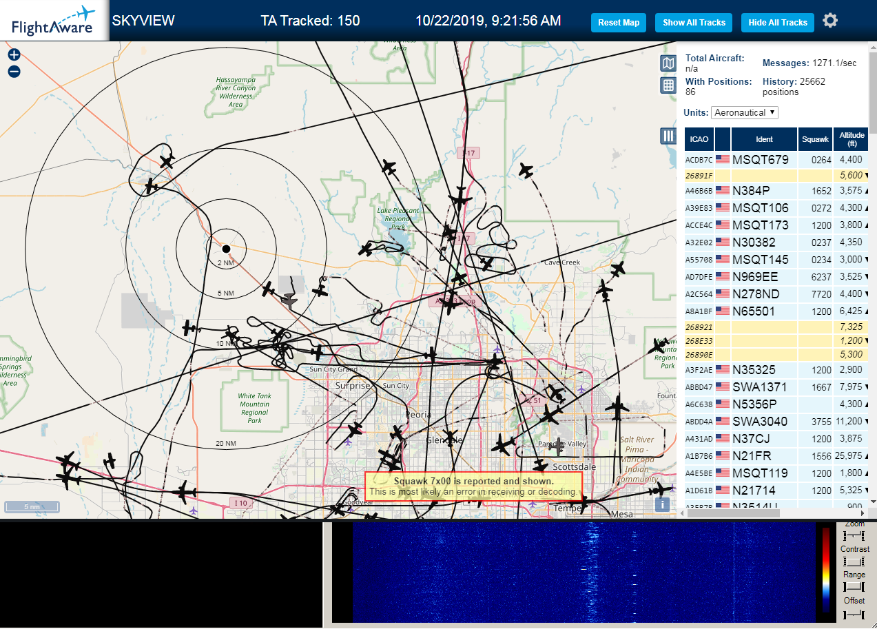This screenshot has width=877, height=629.
Task: Select the N37CJ aircraft row
Action: [x=776, y=439]
